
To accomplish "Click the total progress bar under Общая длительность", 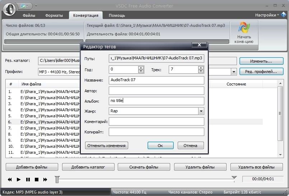I will (43, 42).
